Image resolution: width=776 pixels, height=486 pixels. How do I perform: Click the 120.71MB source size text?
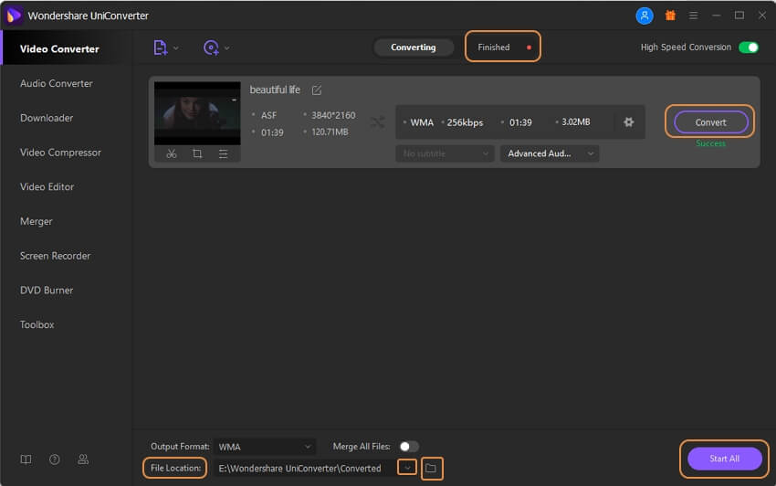[330, 132]
